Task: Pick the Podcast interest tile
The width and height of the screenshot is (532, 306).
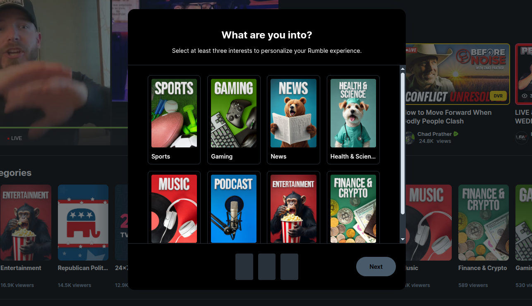Action: click(x=234, y=207)
